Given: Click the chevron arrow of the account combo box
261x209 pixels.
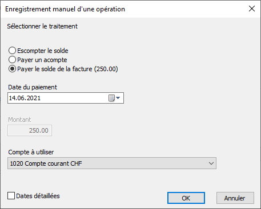Looking at the screenshot, I should 211,163.
